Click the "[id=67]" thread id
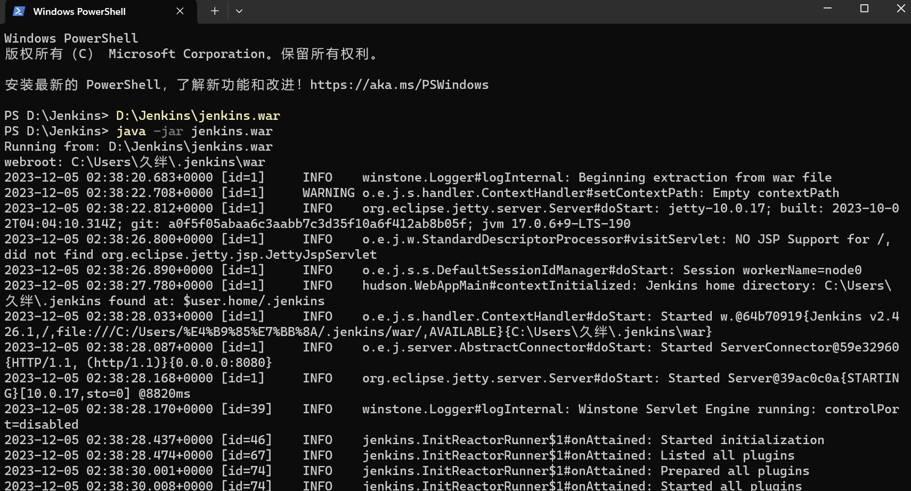 tap(247, 456)
